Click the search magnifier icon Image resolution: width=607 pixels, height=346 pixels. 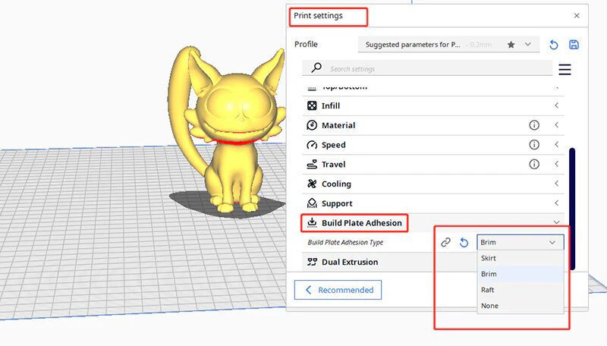tap(316, 68)
